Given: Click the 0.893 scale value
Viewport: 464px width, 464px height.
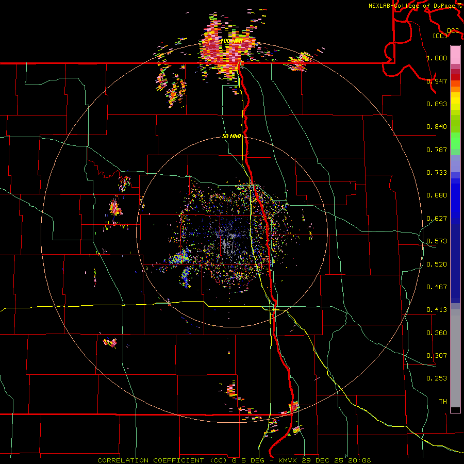Looking at the screenshot, I should [x=437, y=104].
